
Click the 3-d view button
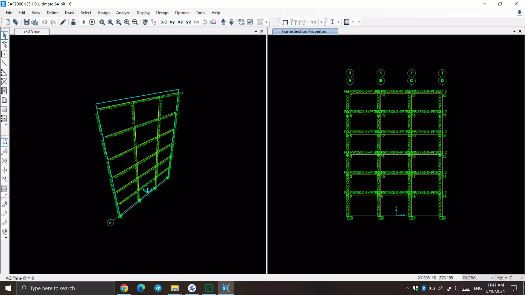point(164,22)
